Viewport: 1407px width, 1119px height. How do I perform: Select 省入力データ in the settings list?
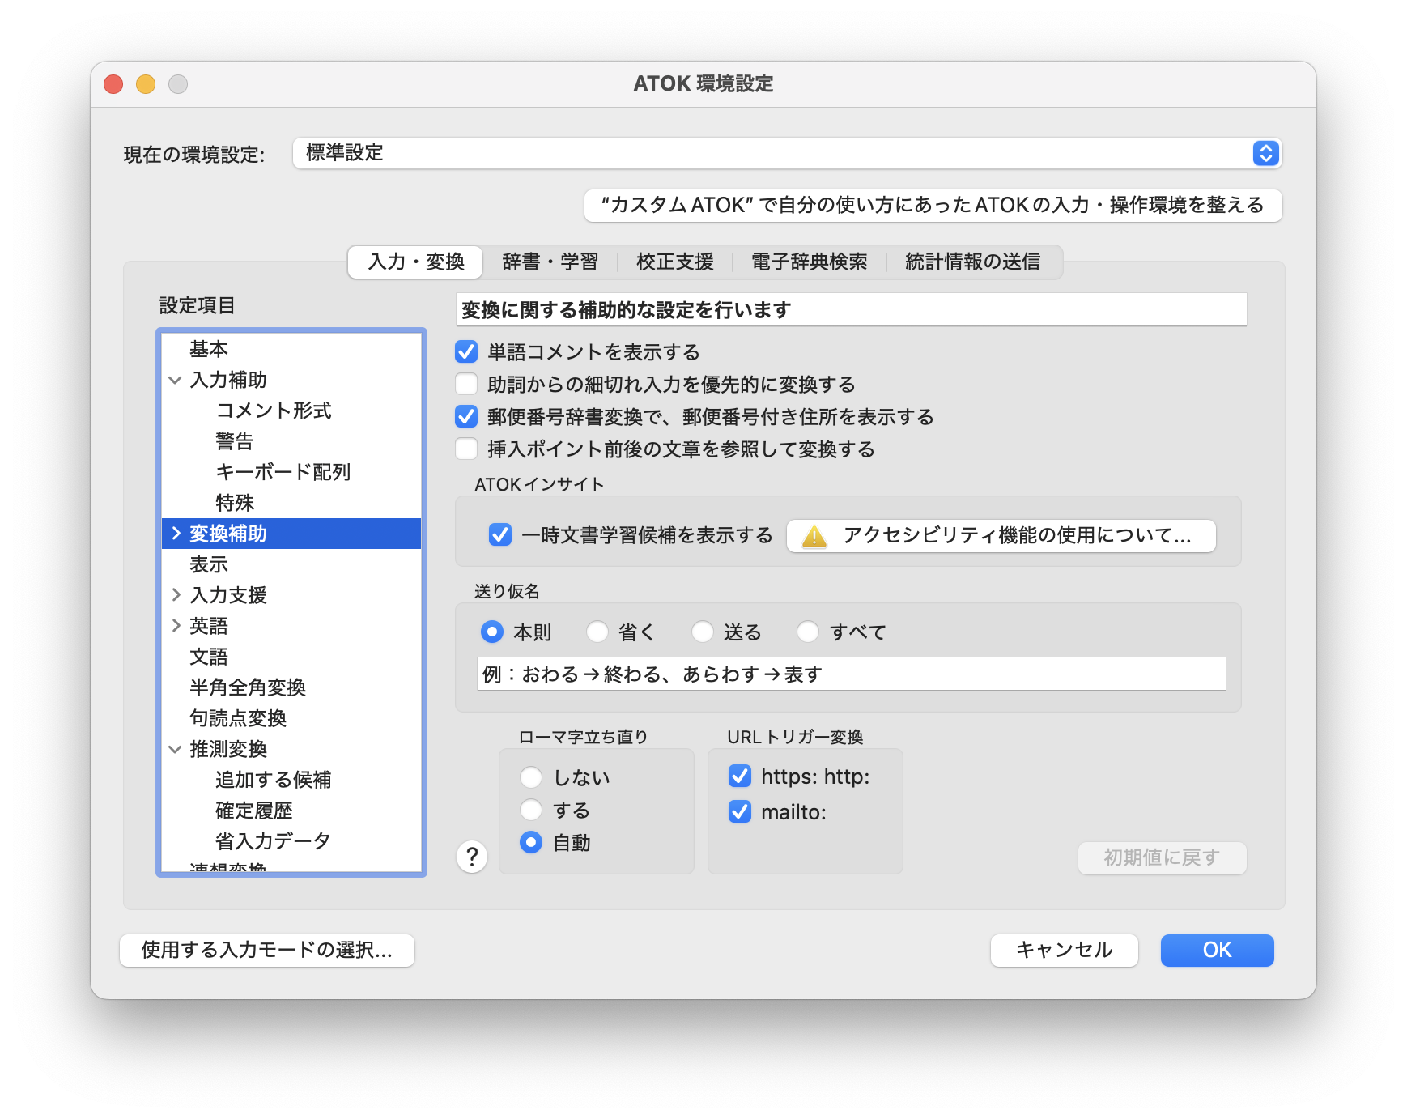tap(291, 841)
